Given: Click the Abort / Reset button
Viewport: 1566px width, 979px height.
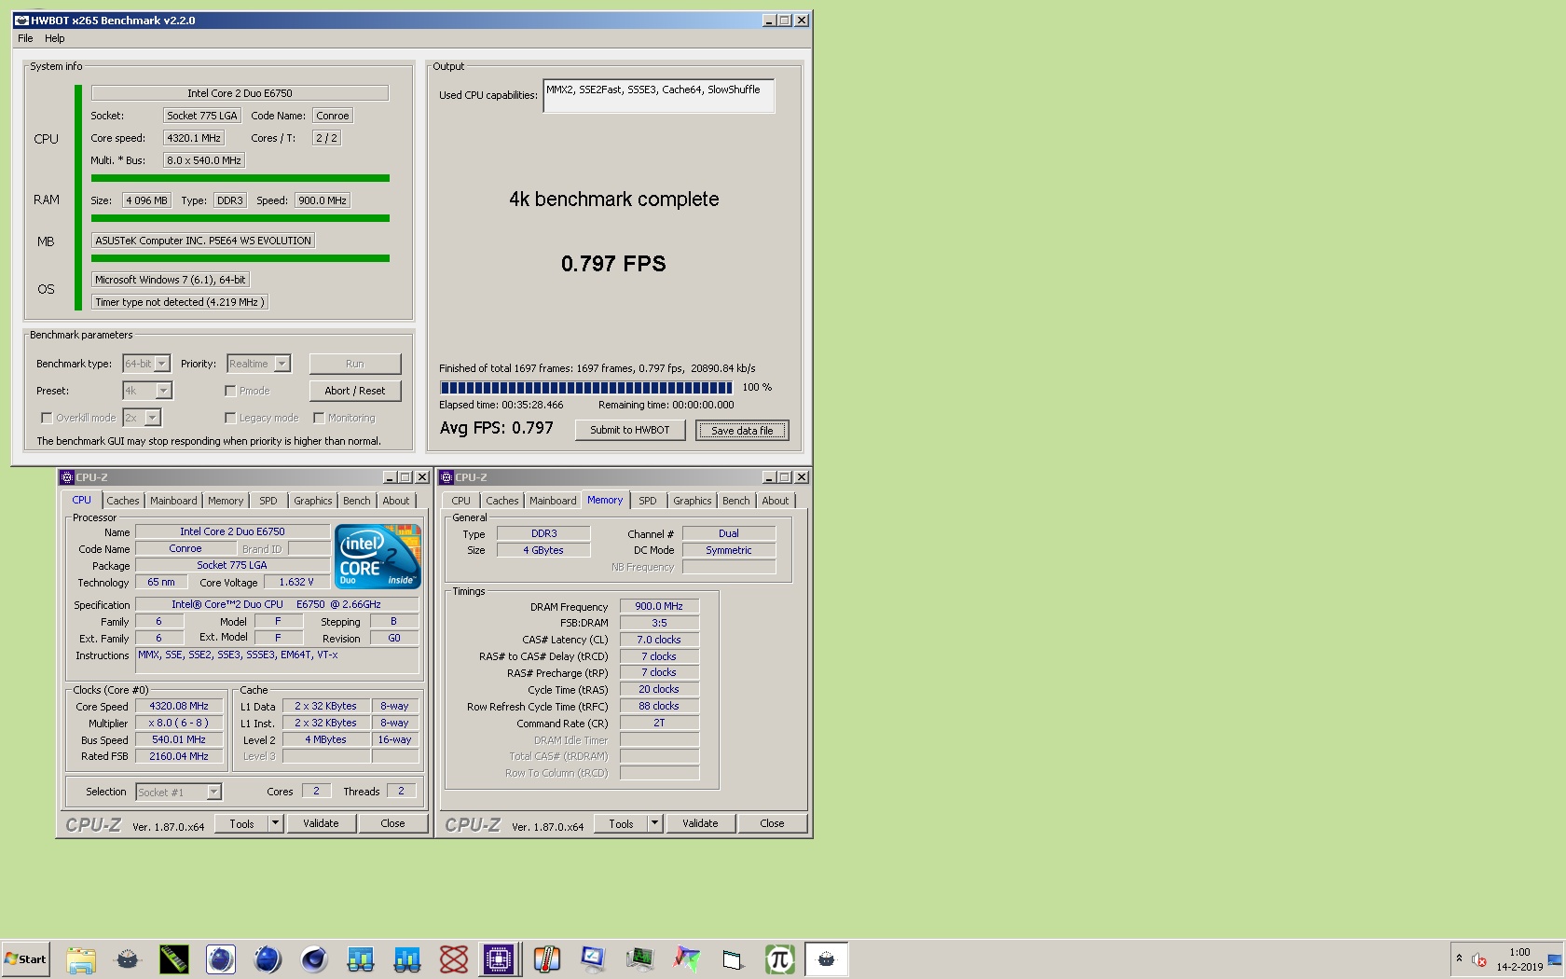Looking at the screenshot, I should pyautogui.click(x=355, y=391).
